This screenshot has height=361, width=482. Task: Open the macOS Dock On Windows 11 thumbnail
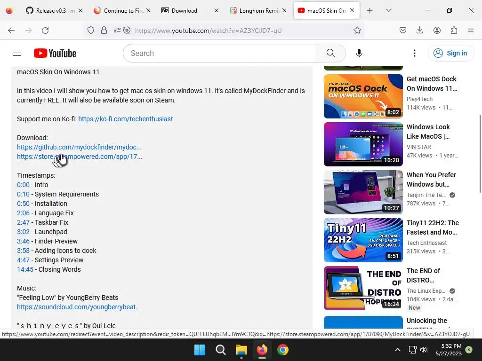pos(363,96)
